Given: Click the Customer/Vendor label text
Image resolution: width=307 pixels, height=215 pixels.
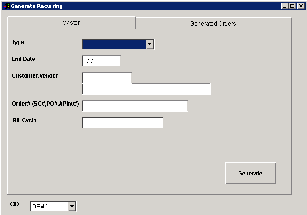Looking at the screenshot, I should (x=35, y=75).
